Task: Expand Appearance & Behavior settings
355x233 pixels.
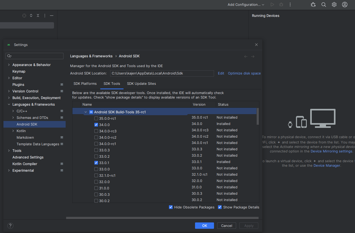Action: click(9, 65)
